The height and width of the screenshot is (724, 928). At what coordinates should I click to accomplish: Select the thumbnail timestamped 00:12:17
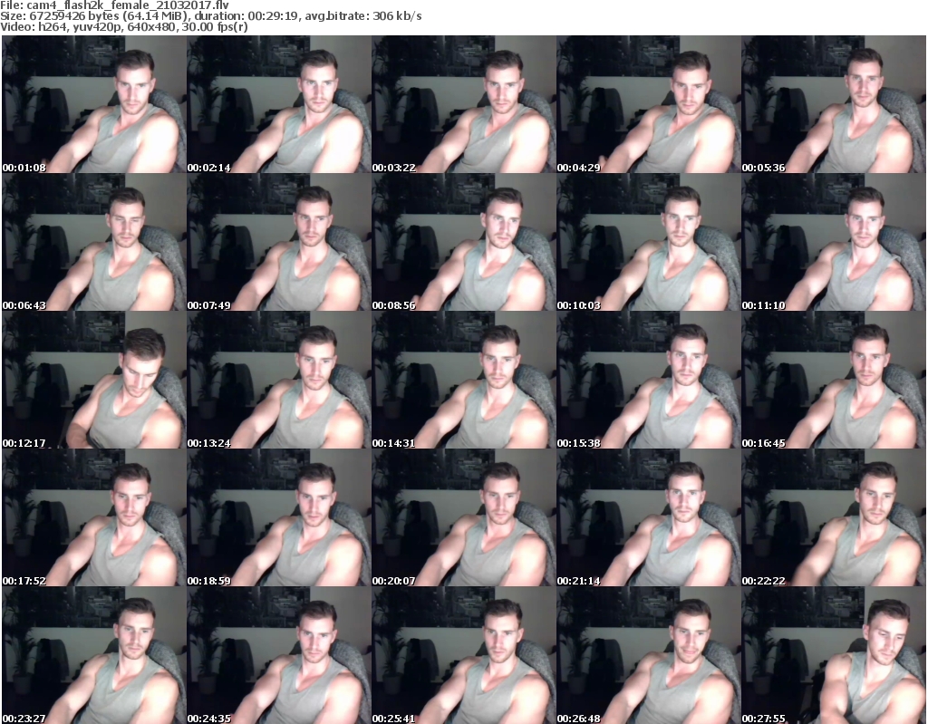(x=94, y=380)
